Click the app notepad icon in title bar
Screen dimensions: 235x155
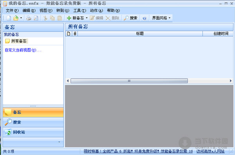pos(5,4)
